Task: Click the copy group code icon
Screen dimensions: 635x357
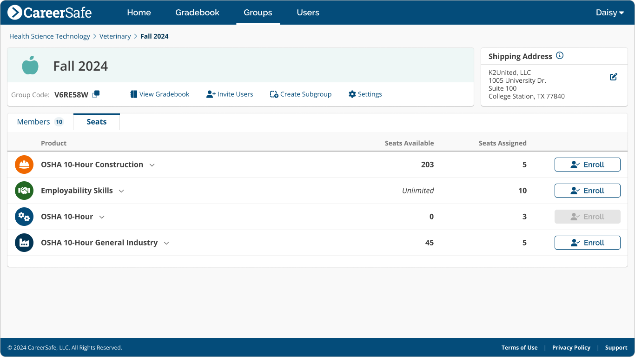Action: point(96,94)
